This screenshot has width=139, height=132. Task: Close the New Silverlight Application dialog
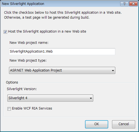point(133,4)
